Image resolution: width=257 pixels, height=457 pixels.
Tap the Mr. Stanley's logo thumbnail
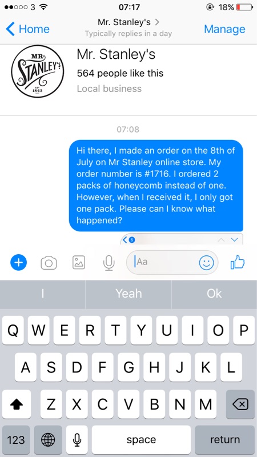pyautogui.click(x=38, y=71)
